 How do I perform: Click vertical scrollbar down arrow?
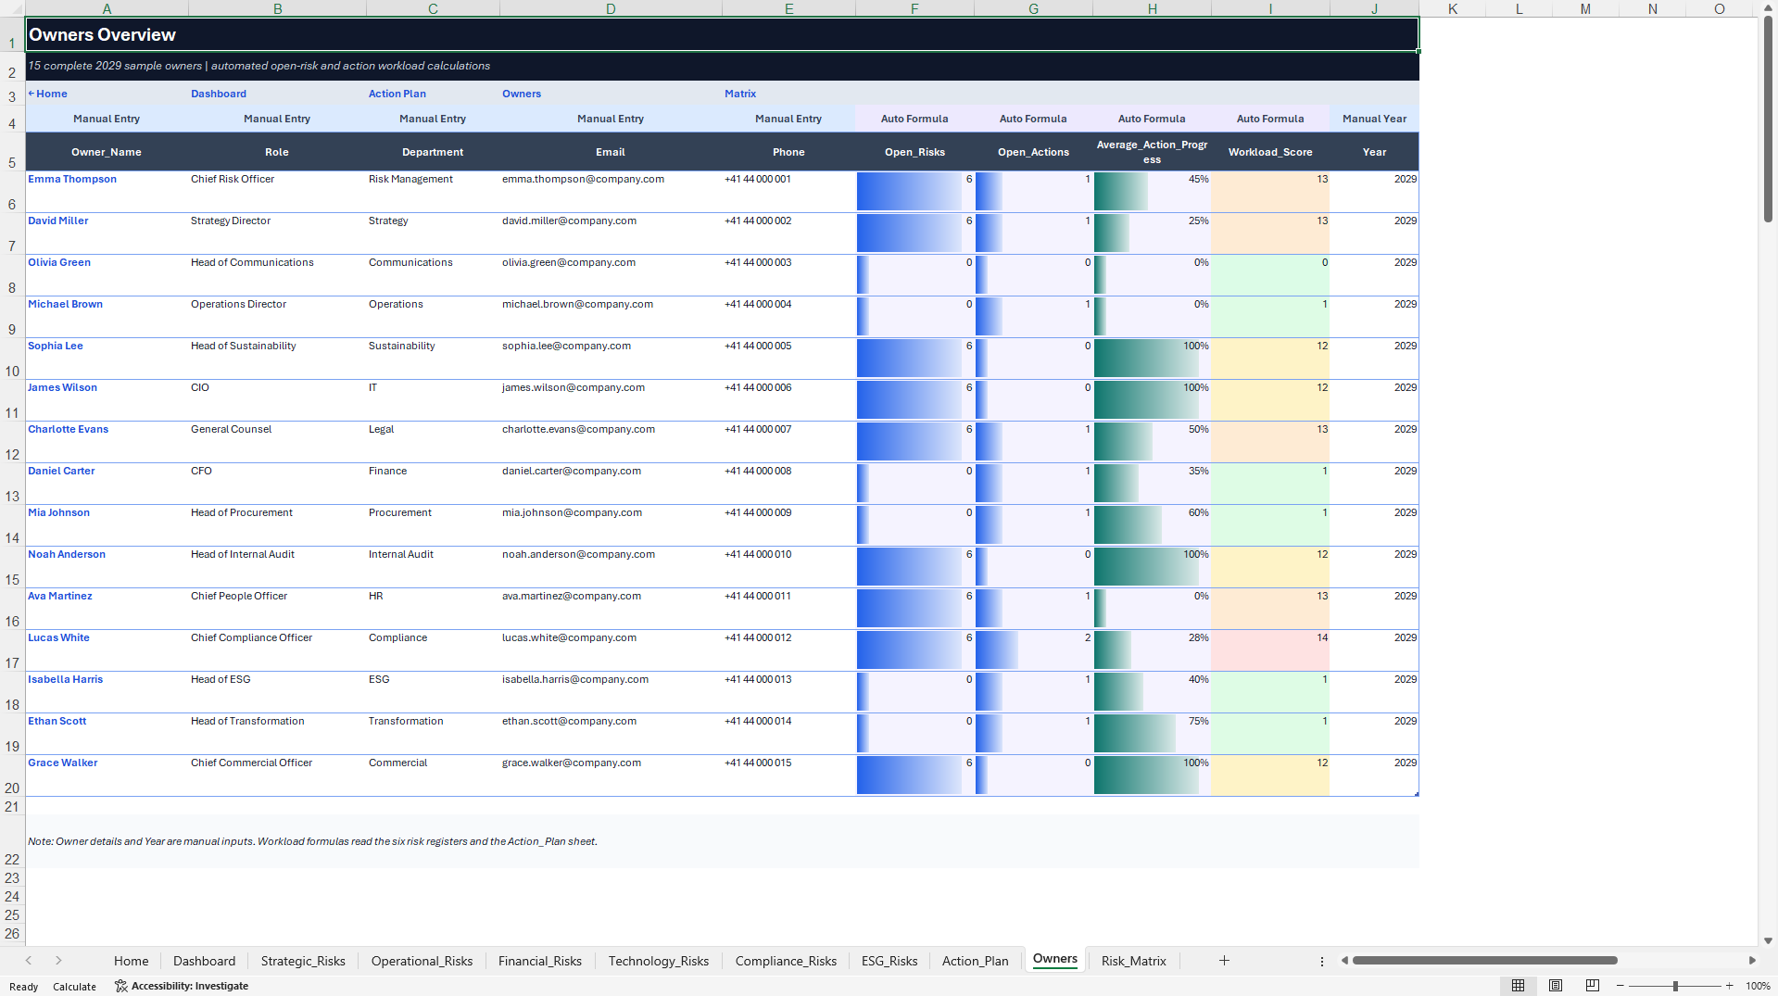(1768, 940)
